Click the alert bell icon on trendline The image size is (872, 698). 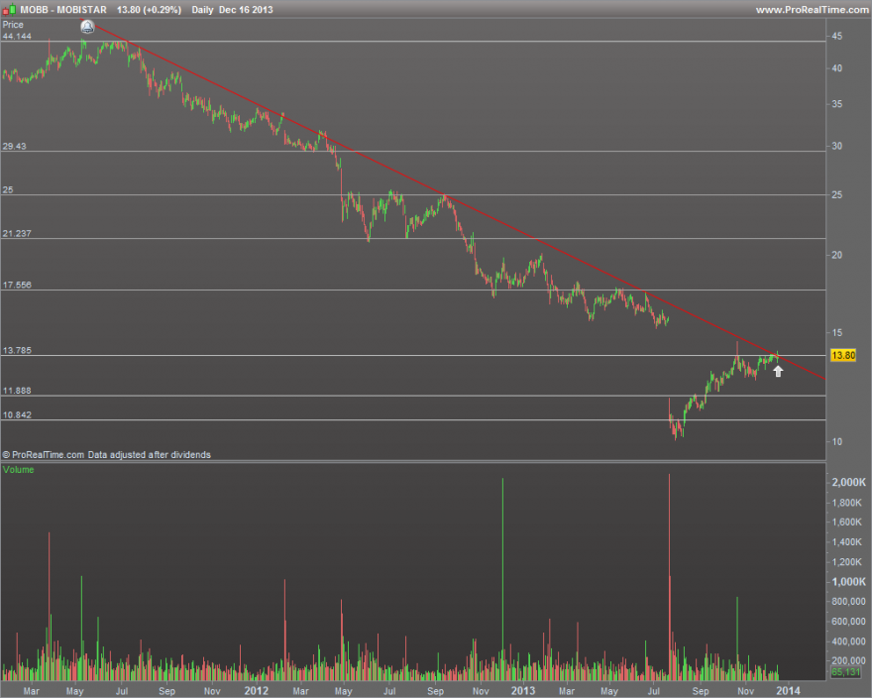87,27
